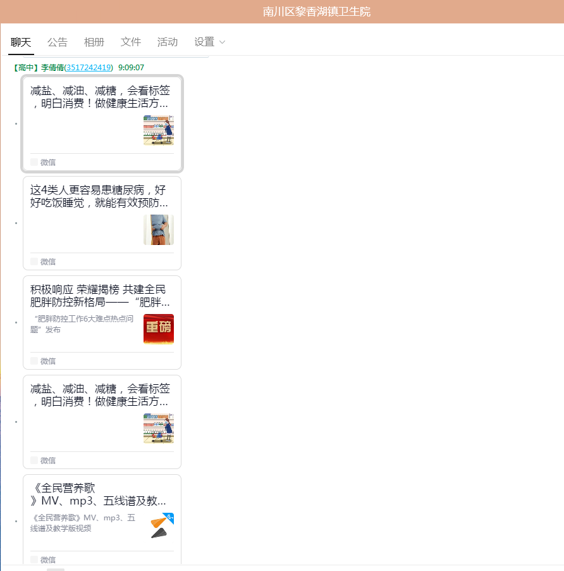Open the 公告 tab
Viewport: 564px width, 571px height.
point(58,42)
